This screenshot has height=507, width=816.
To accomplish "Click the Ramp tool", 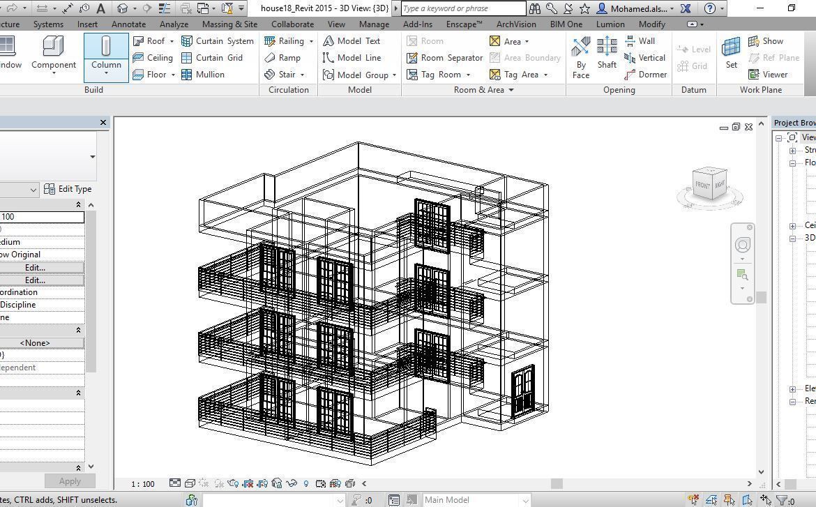I will pyautogui.click(x=282, y=58).
